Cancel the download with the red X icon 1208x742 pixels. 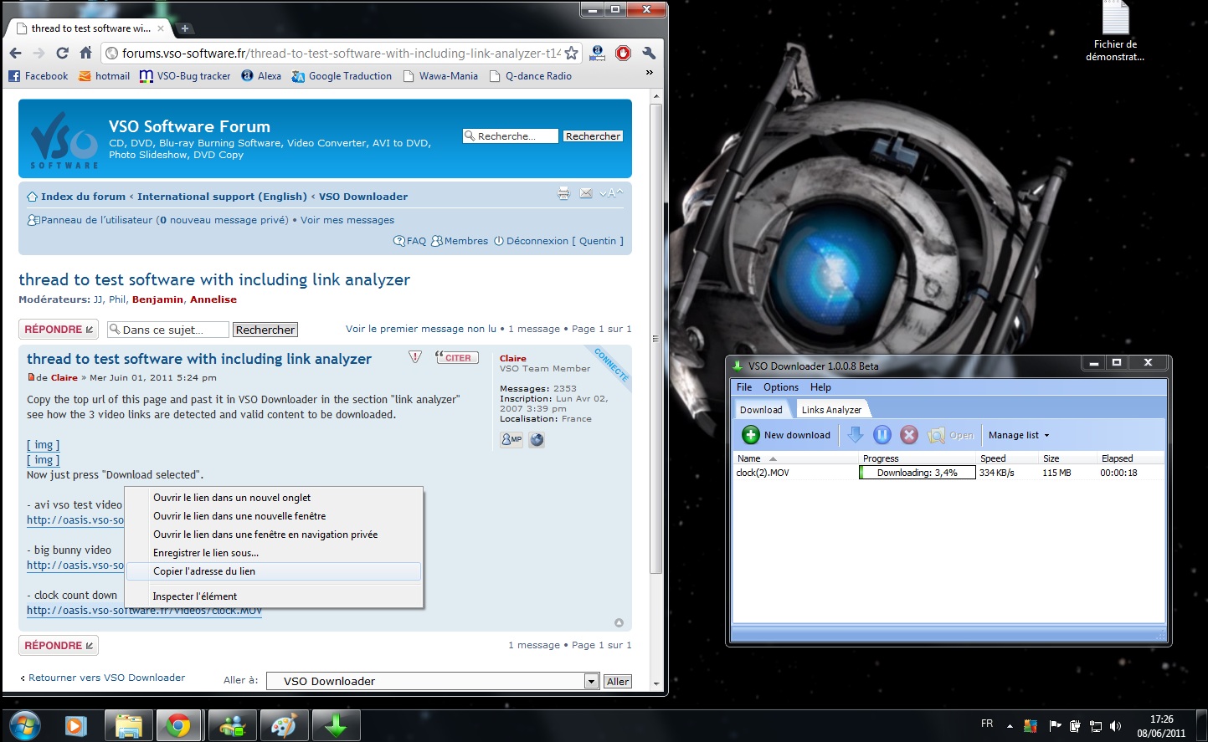click(909, 435)
